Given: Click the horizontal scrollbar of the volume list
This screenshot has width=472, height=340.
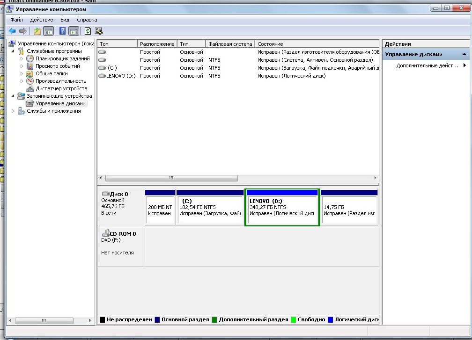Looking at the screenshot, I should point(171,178).
